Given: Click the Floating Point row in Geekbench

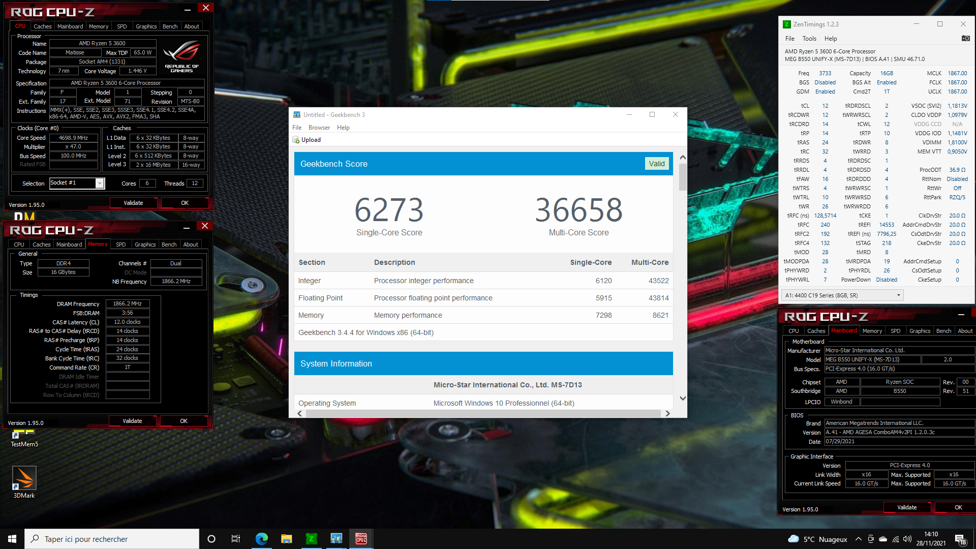Looking at the screenshot, I should [483, 298].
